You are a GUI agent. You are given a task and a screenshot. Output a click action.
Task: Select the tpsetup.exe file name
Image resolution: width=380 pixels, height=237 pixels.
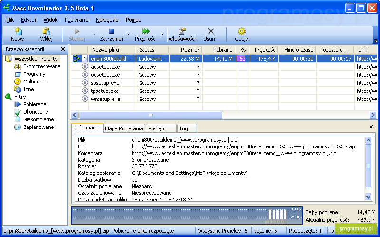[104, 91]
